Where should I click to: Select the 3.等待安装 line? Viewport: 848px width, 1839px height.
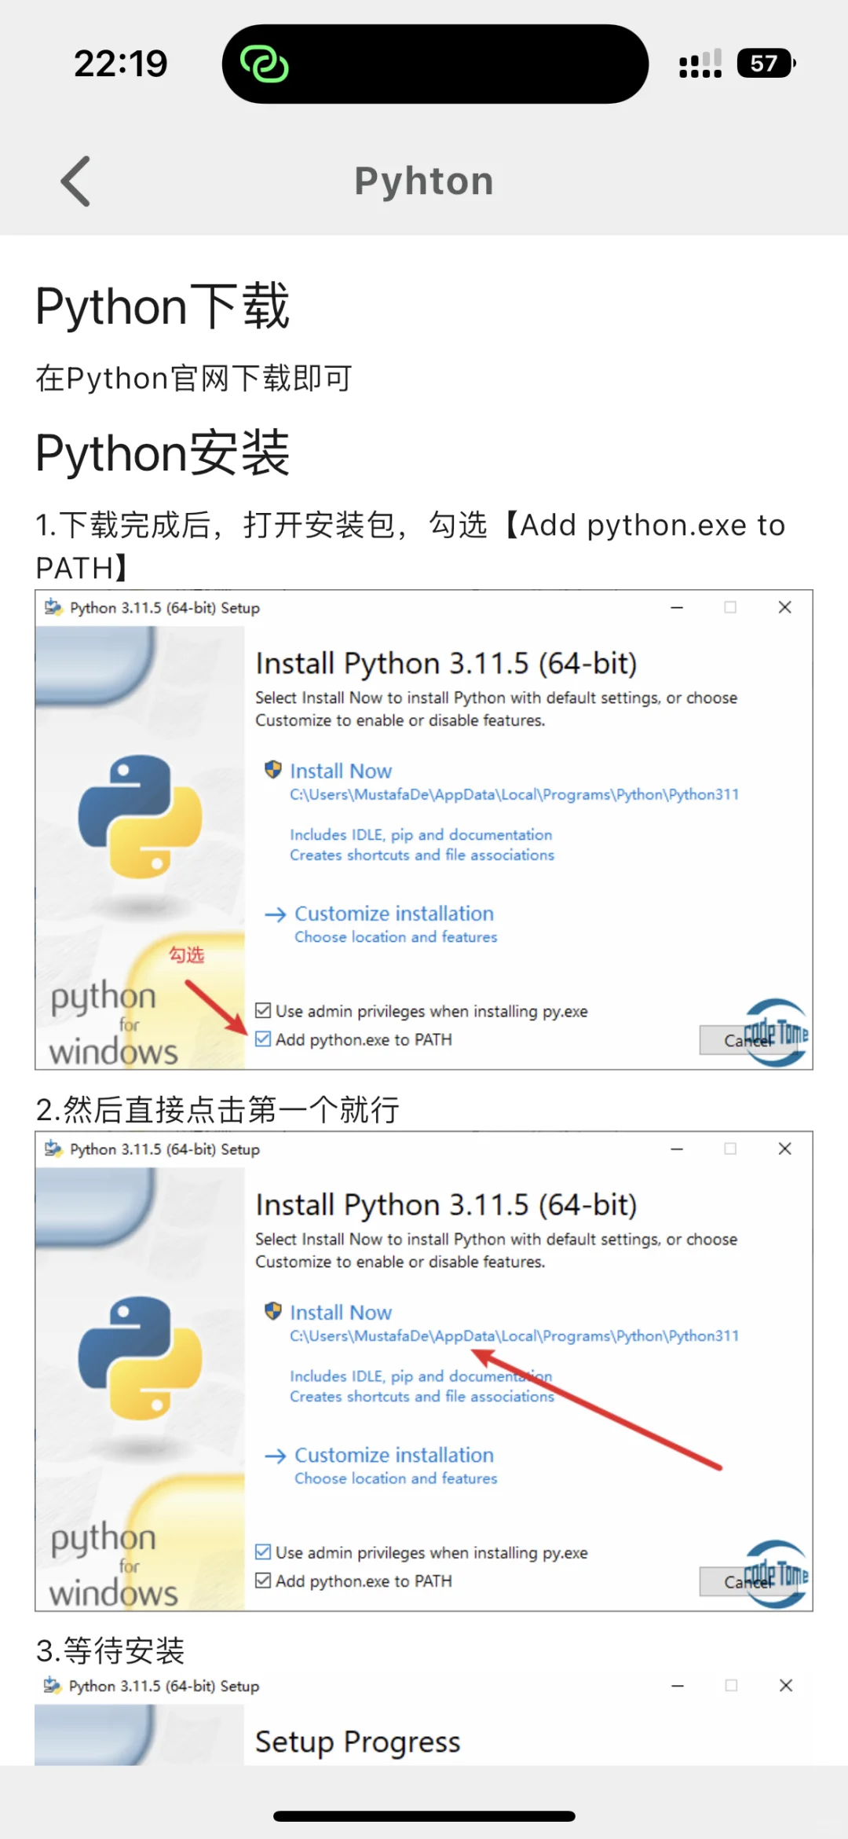(110, 1650)
